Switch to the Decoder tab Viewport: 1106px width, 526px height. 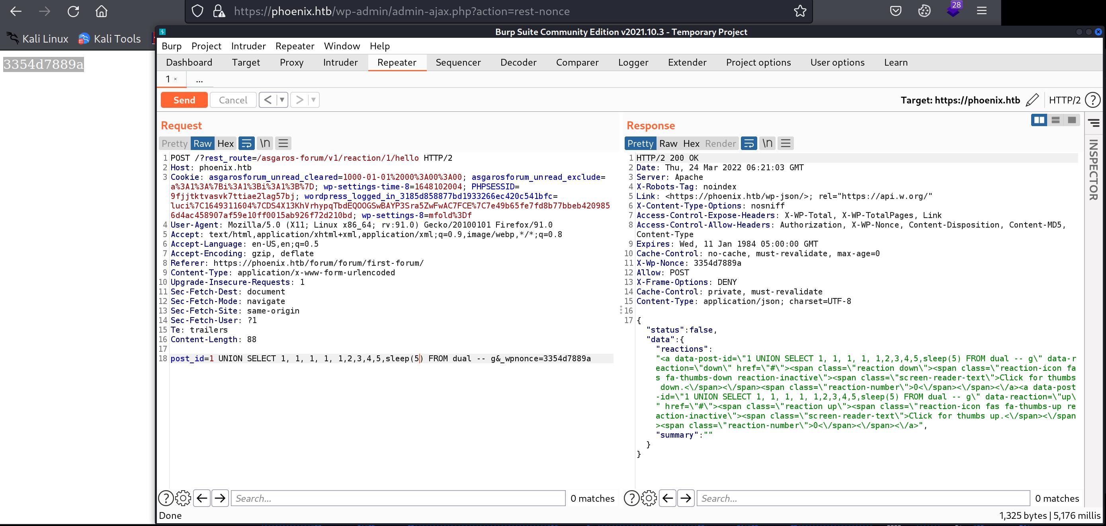pyautogui.click(x=518, y=62)
